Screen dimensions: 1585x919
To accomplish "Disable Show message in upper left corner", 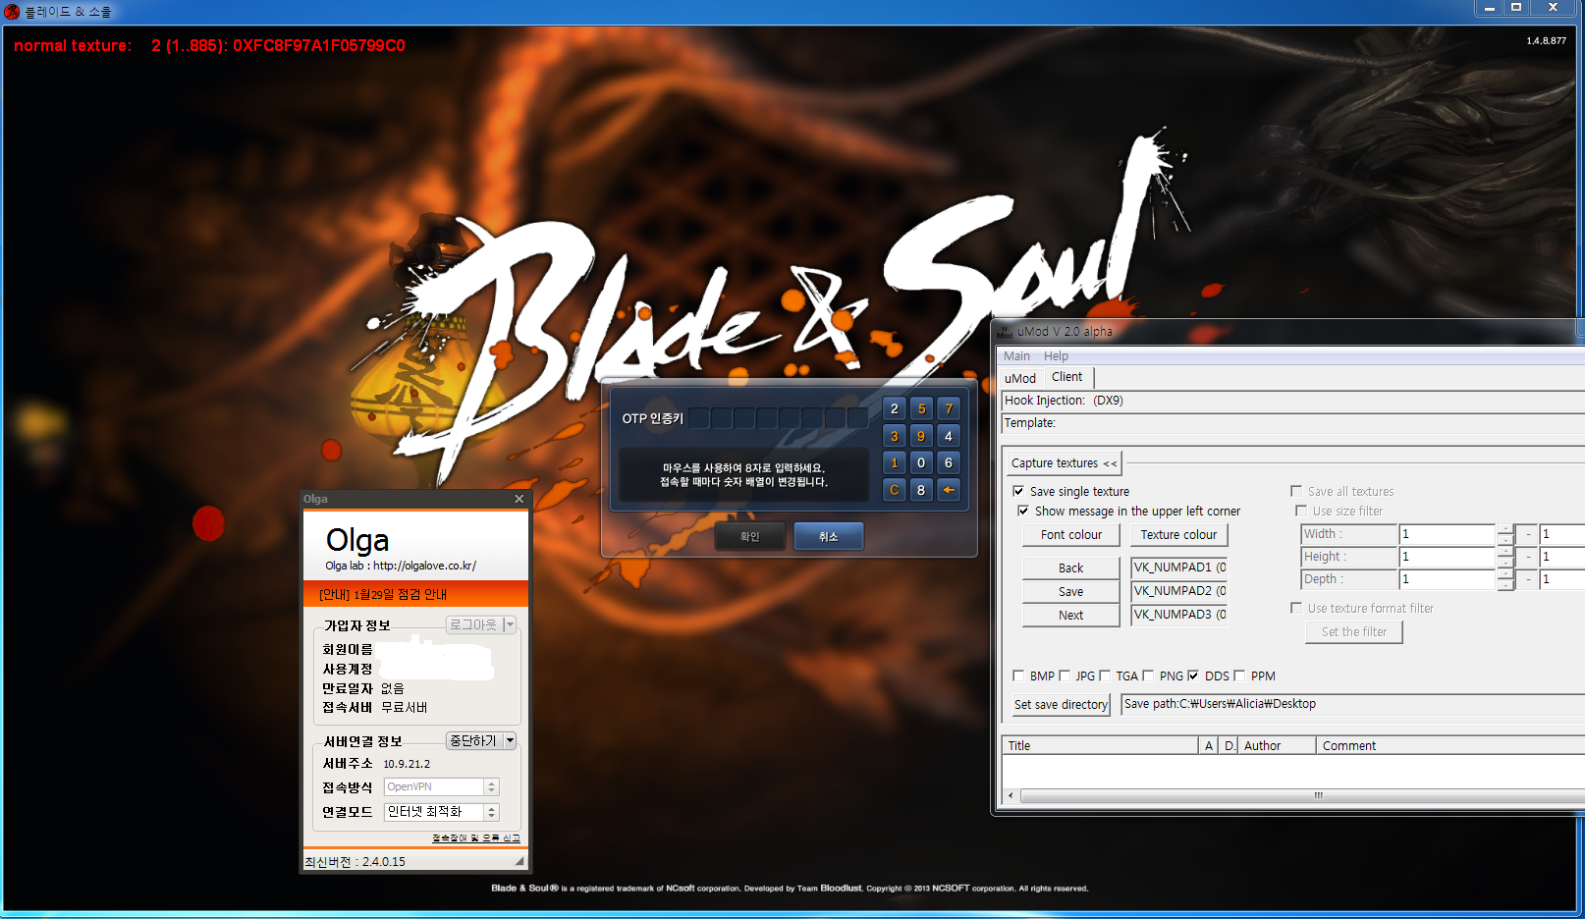I will click(1023, 511).
